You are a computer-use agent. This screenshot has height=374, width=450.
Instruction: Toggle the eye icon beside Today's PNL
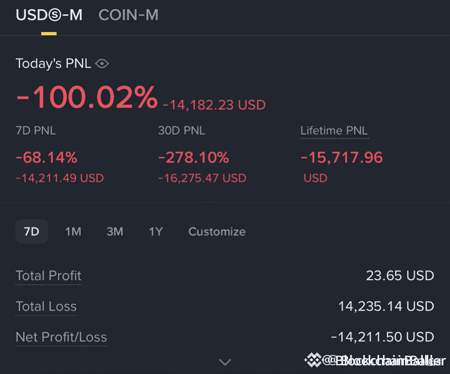click(x=102, y=64)
